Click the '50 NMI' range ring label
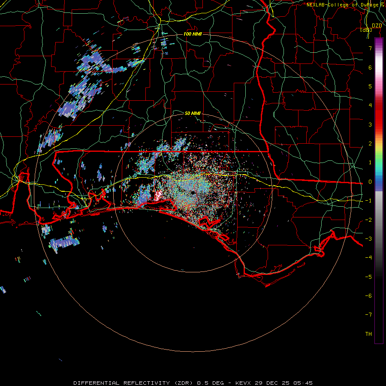The width and height of the screenshot is (386, 386). (193, 113)
